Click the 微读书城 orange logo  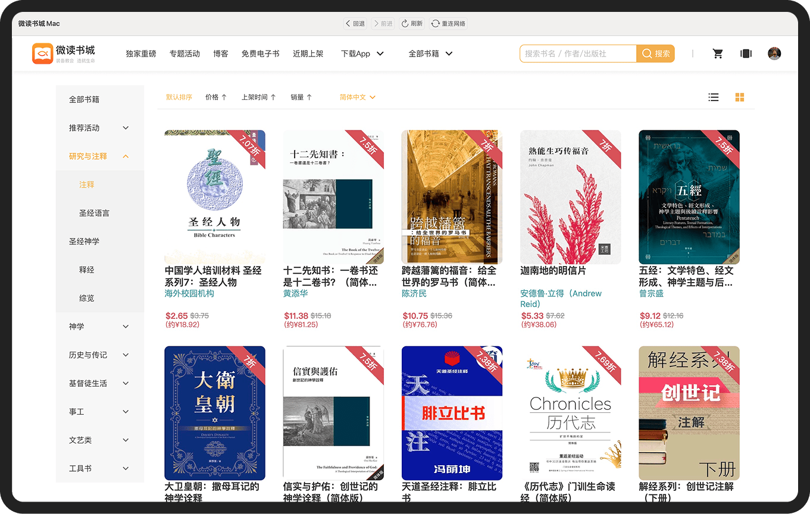click(43, 54)
